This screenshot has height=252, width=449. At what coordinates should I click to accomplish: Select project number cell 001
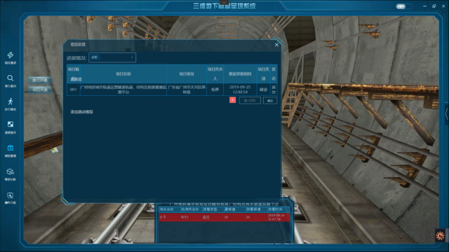pyautogui.click(x=73, y=90)
